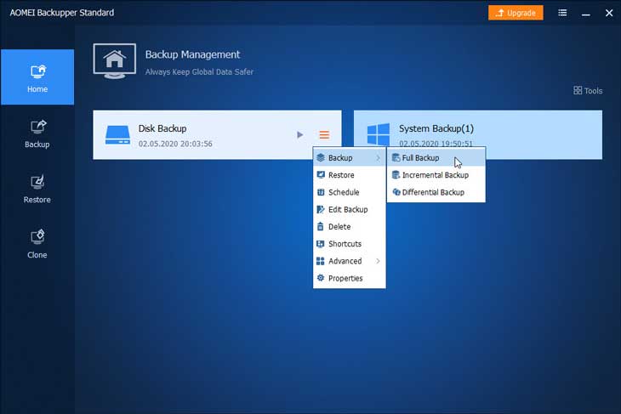Click the Disk Backup title text

pos(162,128)
